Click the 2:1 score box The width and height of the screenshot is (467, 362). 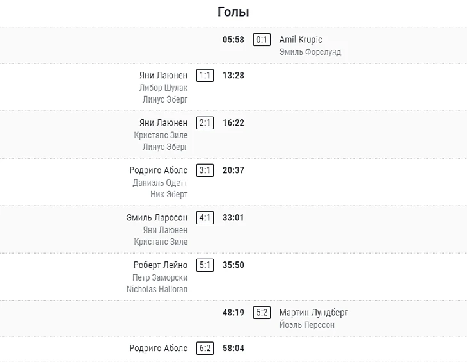click(x=205, y=122)
